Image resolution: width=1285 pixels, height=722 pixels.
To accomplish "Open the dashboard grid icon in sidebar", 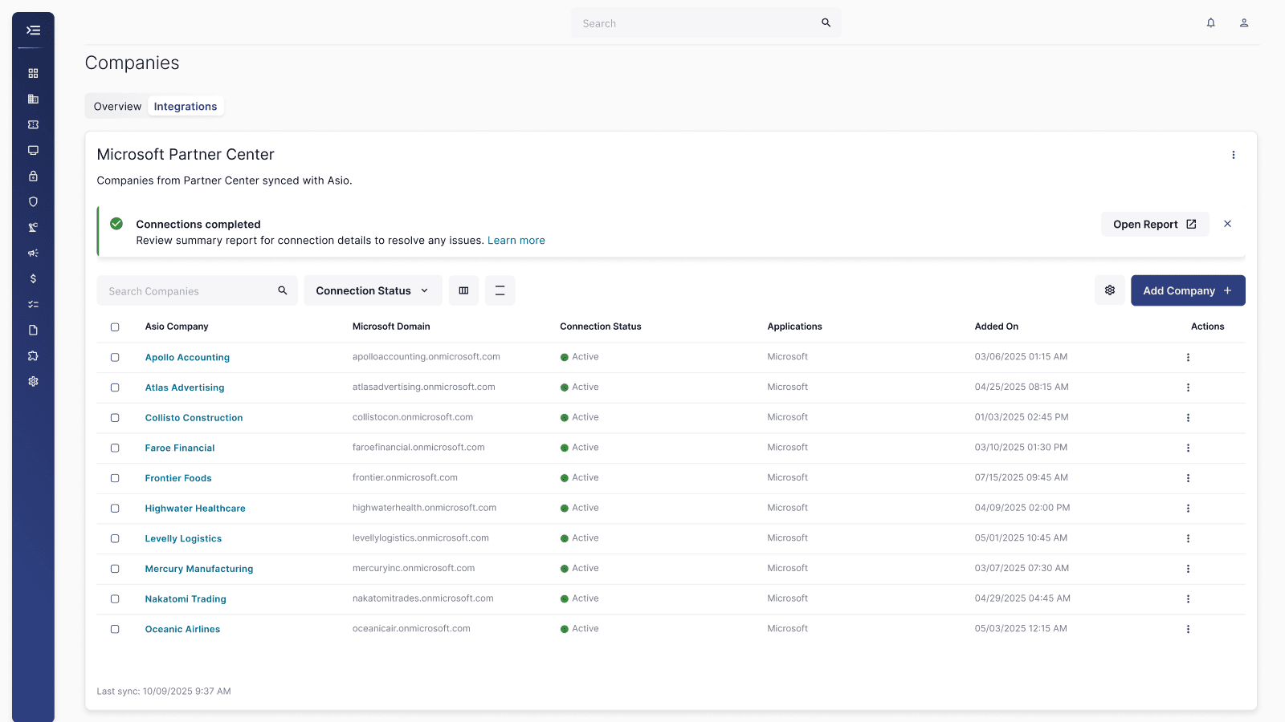I will pyautogui.click(x=33, y=73).
